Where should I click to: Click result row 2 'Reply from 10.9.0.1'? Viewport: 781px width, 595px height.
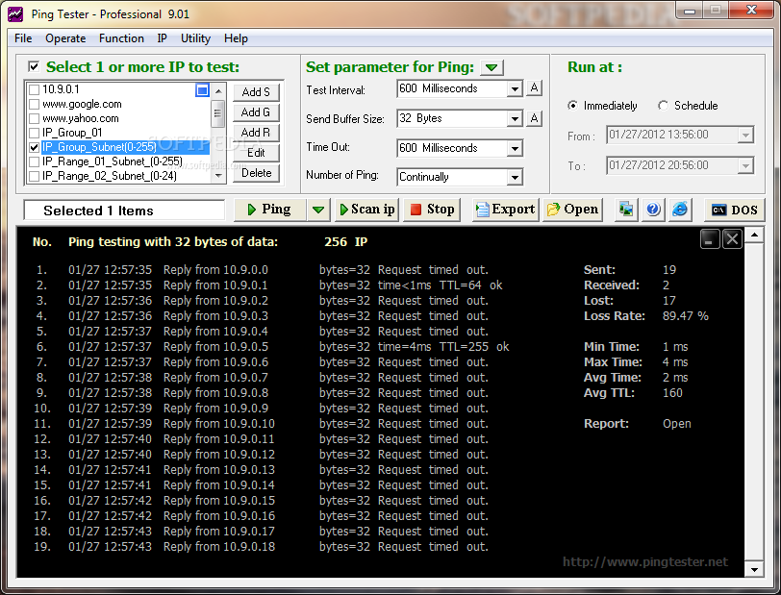(x=215, y=285)
